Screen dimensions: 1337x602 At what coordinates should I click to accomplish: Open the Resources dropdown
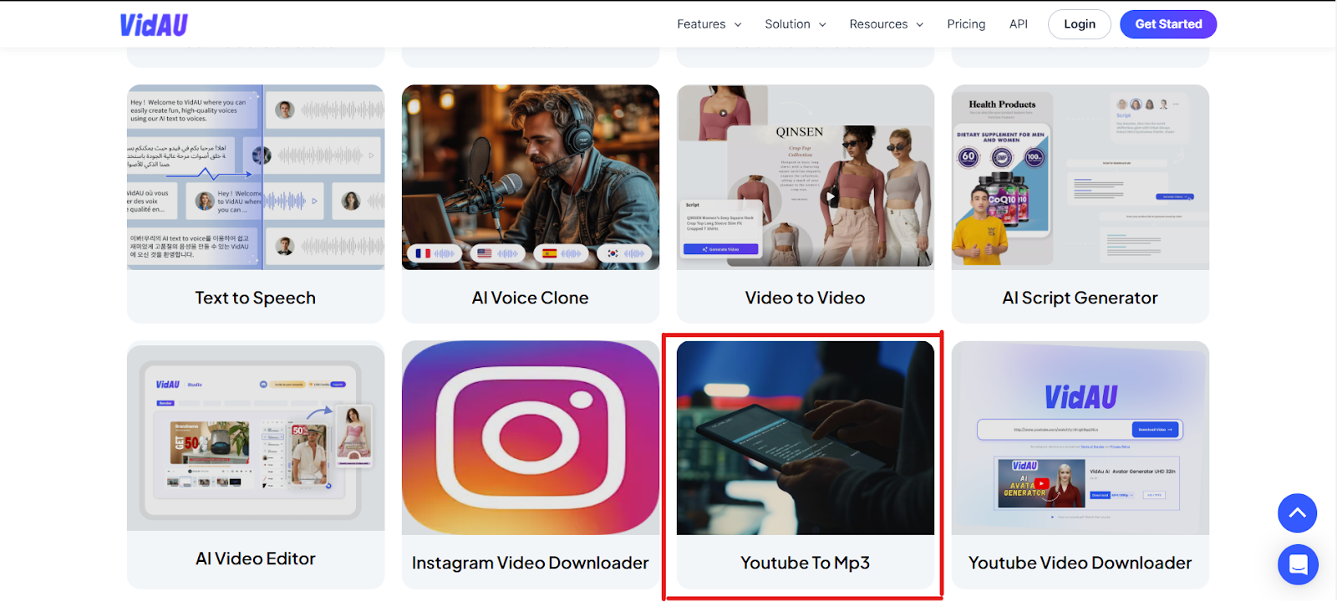coord(887,24)
